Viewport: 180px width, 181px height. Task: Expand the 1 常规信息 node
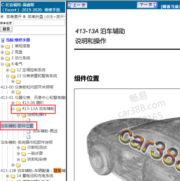coord(2,46)
